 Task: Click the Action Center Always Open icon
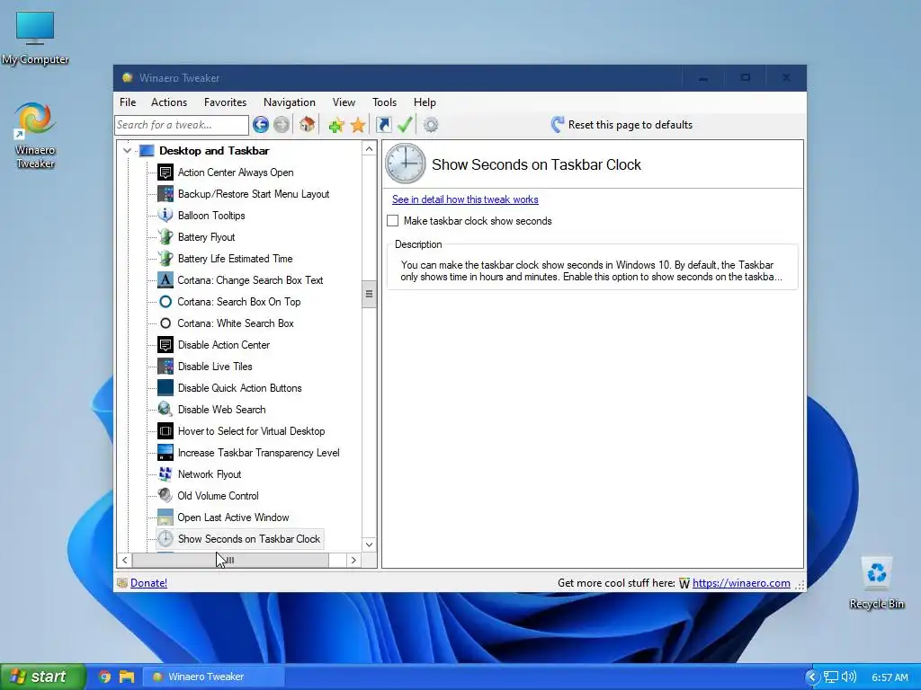[x=165, y=172]
